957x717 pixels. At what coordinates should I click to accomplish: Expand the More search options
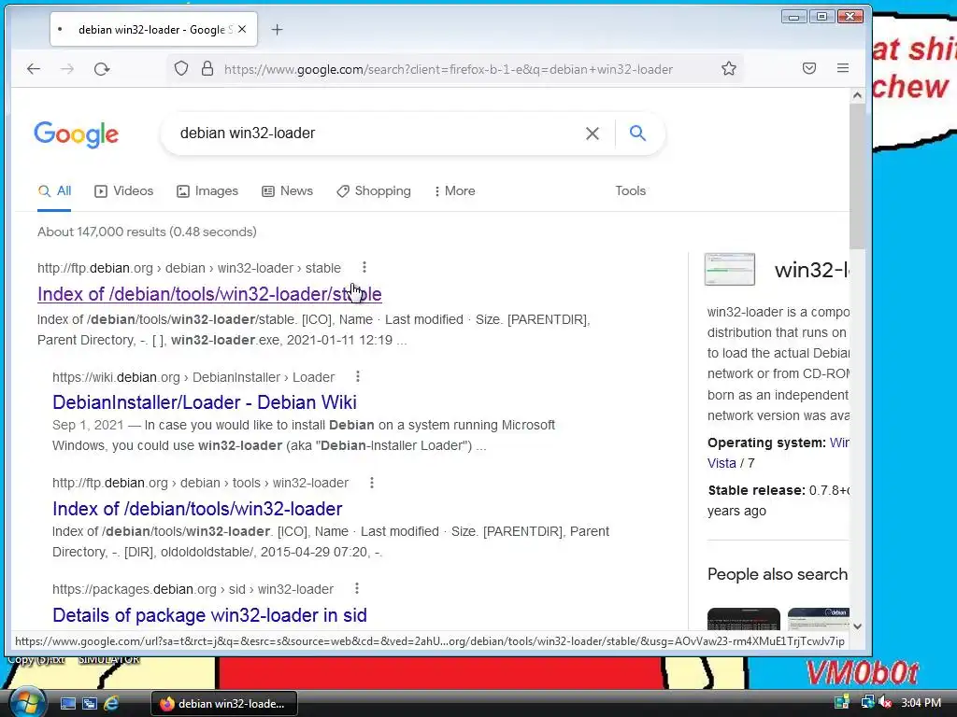[455, 190]
